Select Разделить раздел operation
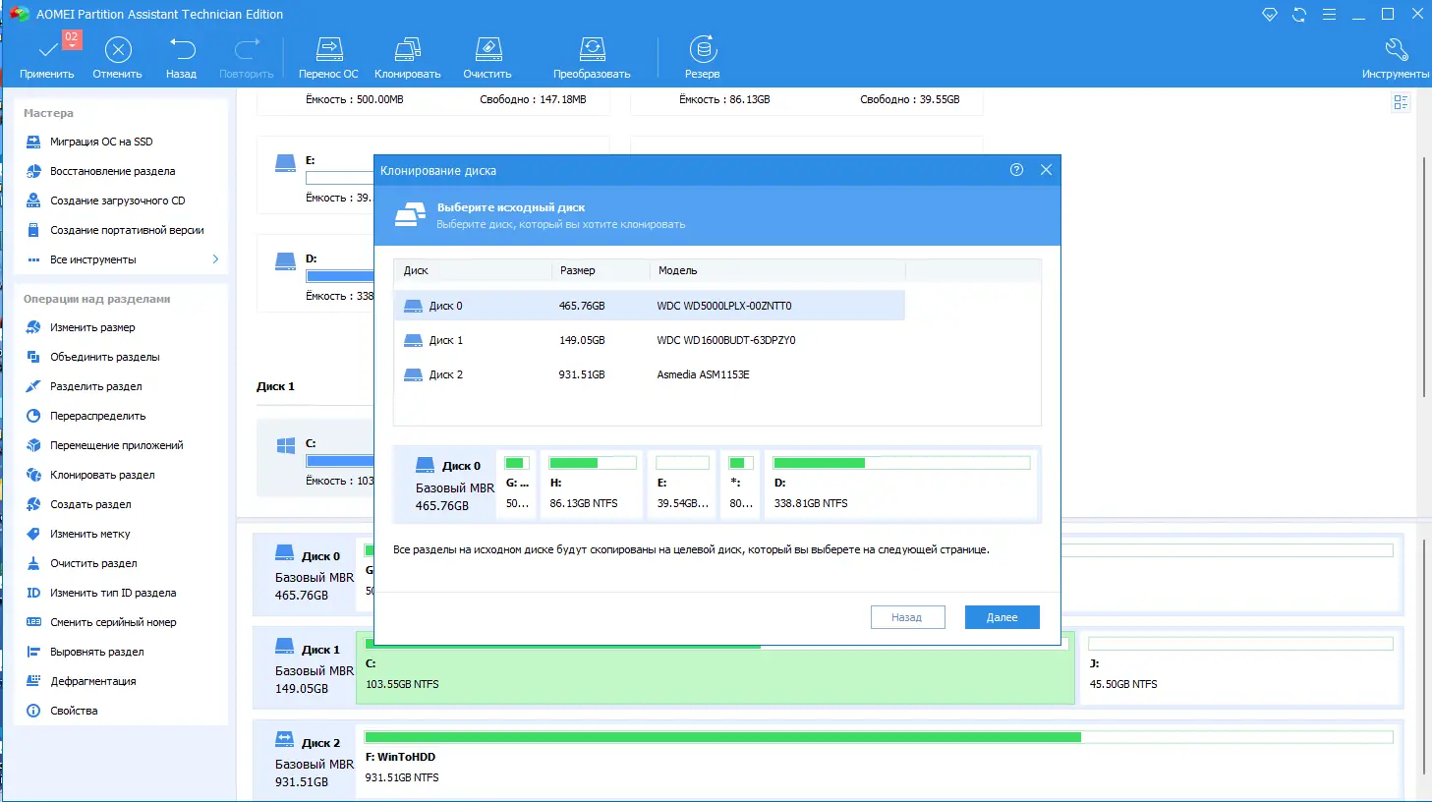The height and width of the screenshot is (802, 1432). pos(95,386)
